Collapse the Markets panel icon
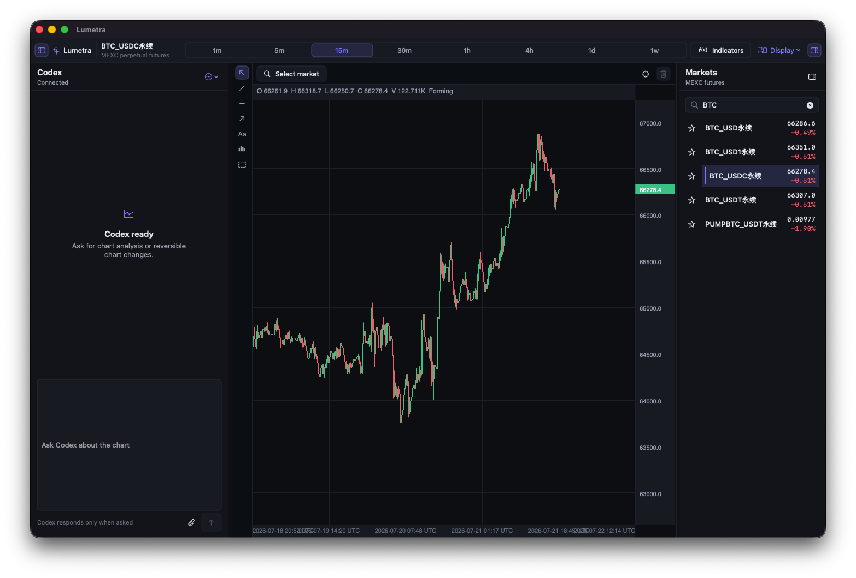The width and height of the screenshot is (856, 578). [812, 77]
